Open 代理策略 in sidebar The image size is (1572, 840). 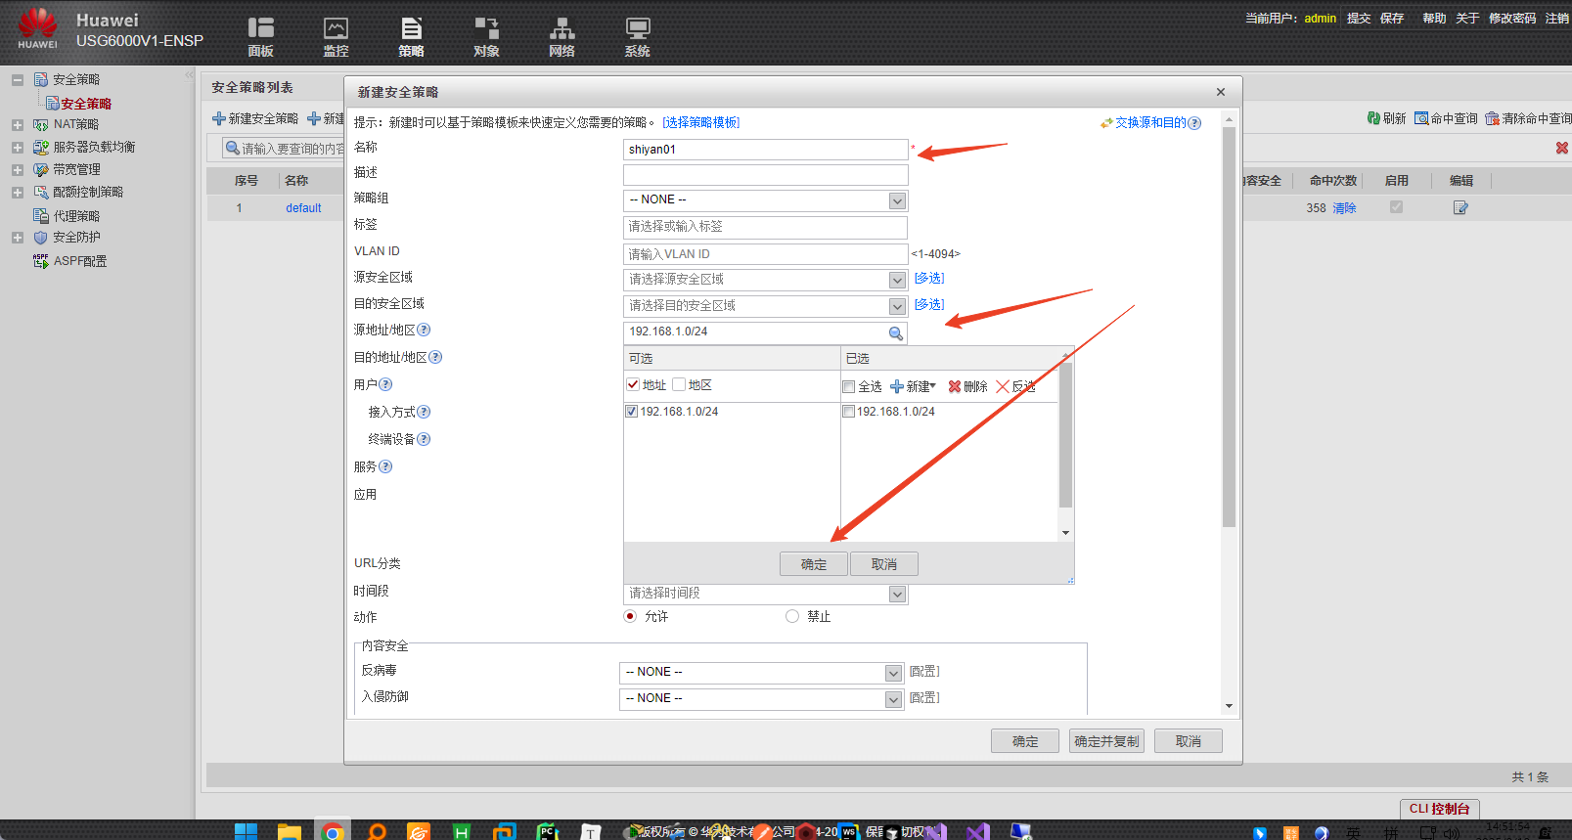click(76, 216)
